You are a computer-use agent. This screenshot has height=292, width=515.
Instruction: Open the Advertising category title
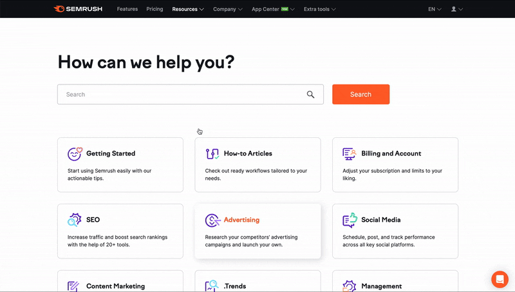point(241,220)
